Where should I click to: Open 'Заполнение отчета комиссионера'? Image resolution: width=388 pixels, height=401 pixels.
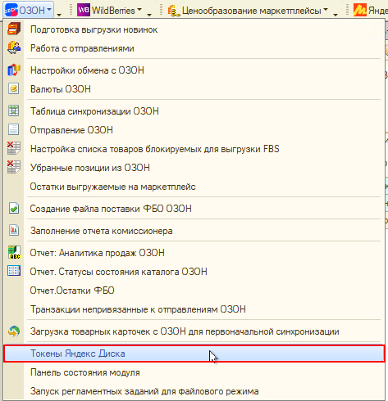(x=194, y=231)
